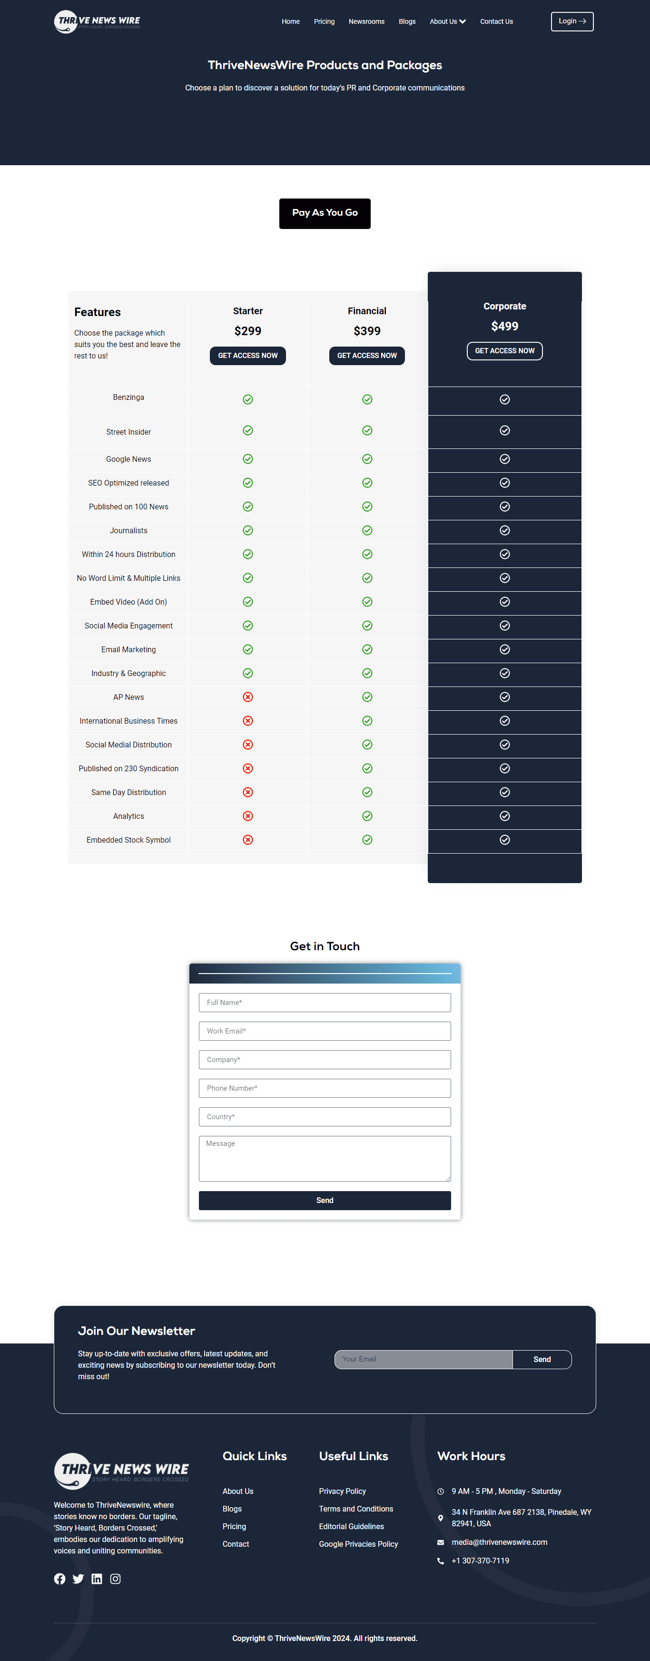The image size is (650, 1661).
Task: Go to Home in navigation bar
Action: pos(291,21)
